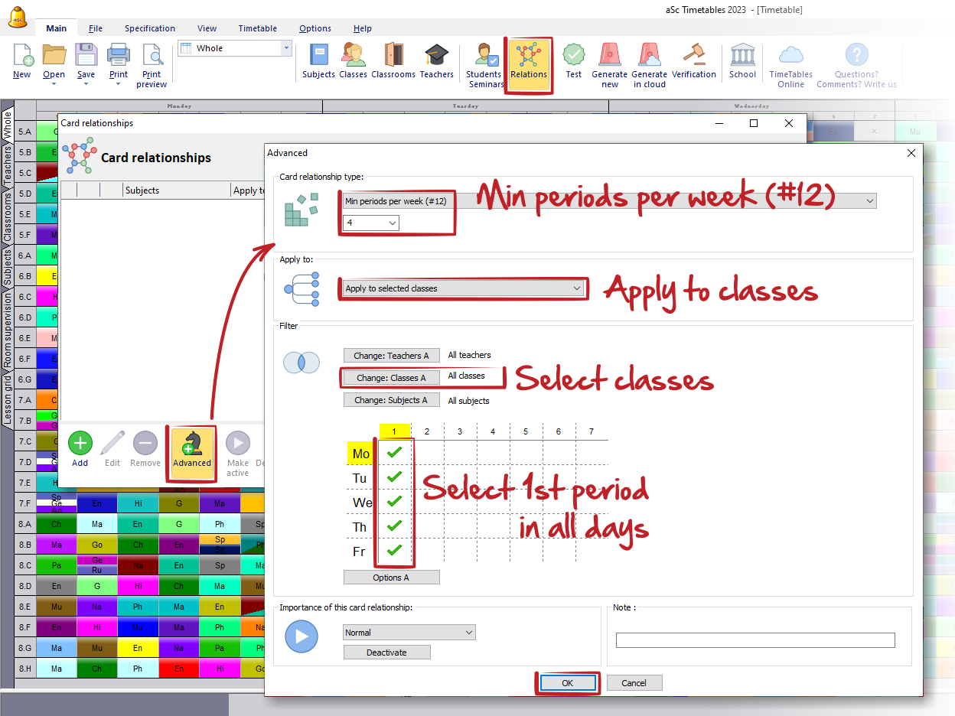This screenshot has width=955, height=716.
Task: Select the Teachers vertical side tab
Action: 8,164
